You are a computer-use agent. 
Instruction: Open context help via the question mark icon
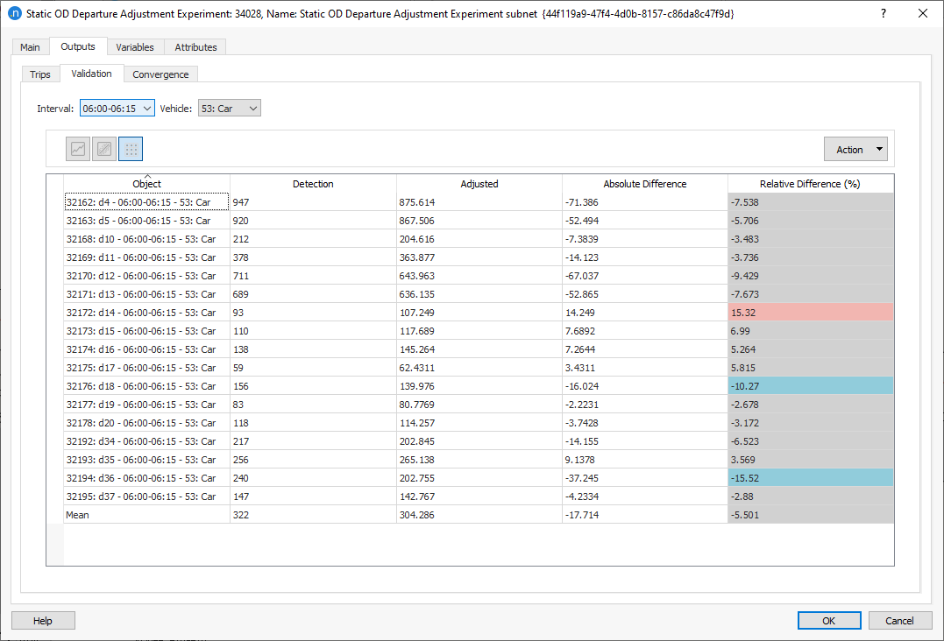(882, 13)
